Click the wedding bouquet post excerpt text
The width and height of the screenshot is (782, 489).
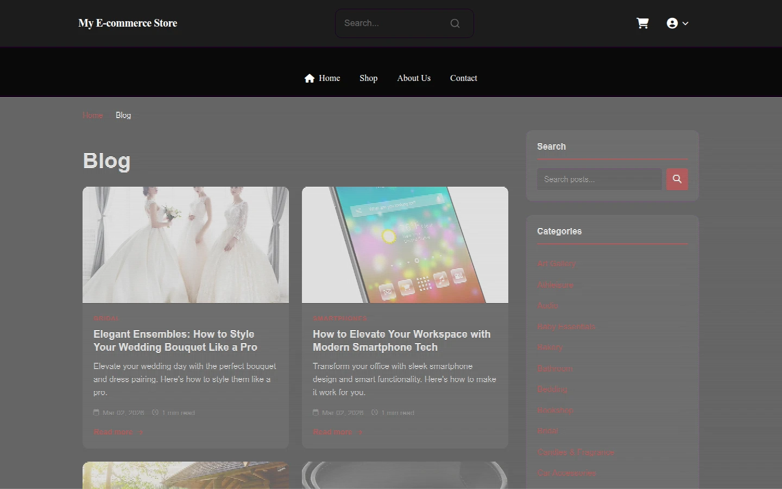click(185, 379)
